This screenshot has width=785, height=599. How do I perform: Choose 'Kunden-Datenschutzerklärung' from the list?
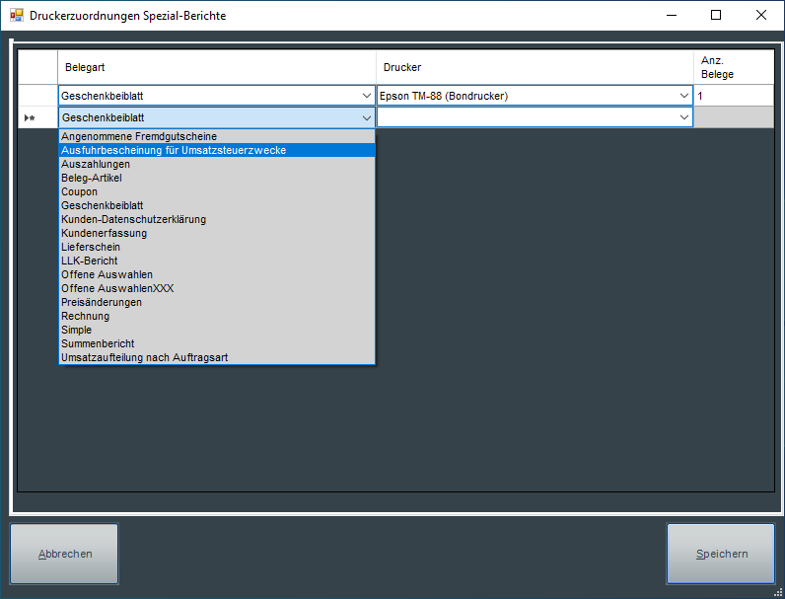click(133, 219)
